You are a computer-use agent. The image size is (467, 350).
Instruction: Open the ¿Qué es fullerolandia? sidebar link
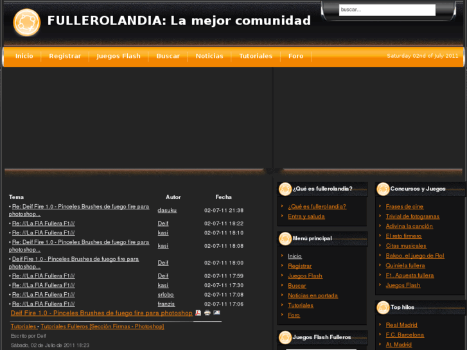click(x=317, y=206)
